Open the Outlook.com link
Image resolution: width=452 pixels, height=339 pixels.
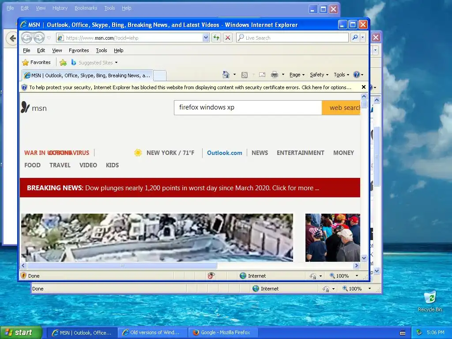point(225,153)
